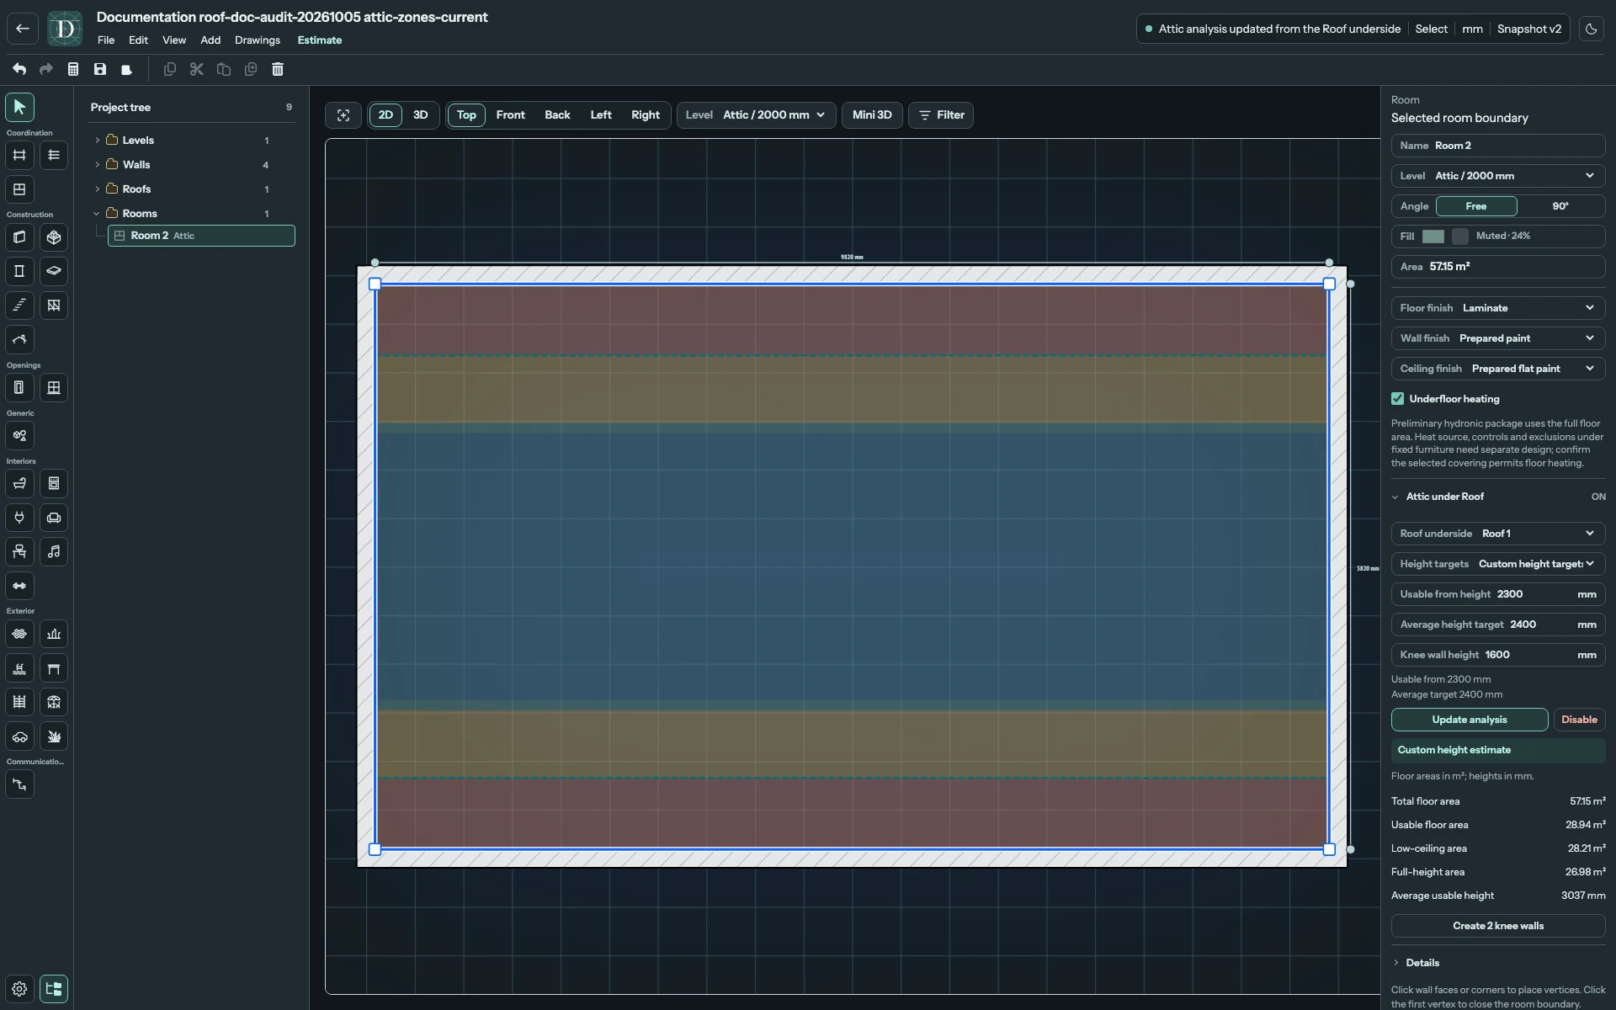Image resolution: width=1616 pixels, height=1010 pixels.
Task: Click the Update analysis button
Action: point(1470,720)
